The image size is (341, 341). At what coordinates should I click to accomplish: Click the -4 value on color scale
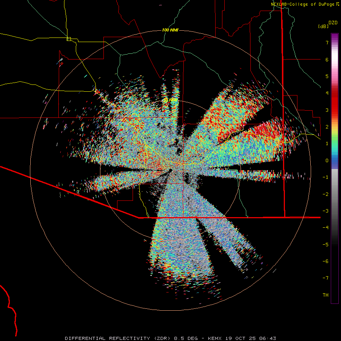[325, 228]
